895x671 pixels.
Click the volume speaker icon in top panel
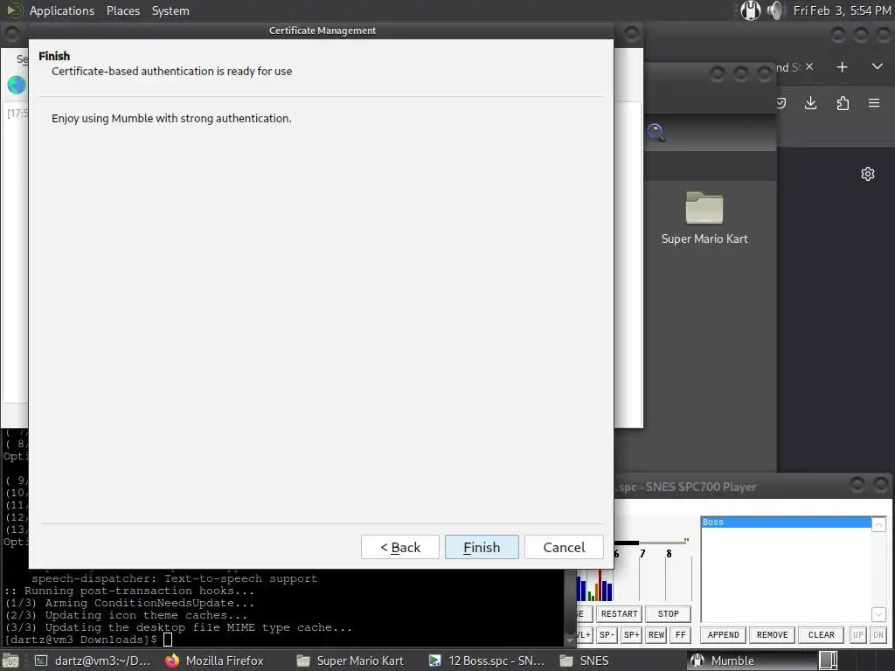(x=775, y=10)
